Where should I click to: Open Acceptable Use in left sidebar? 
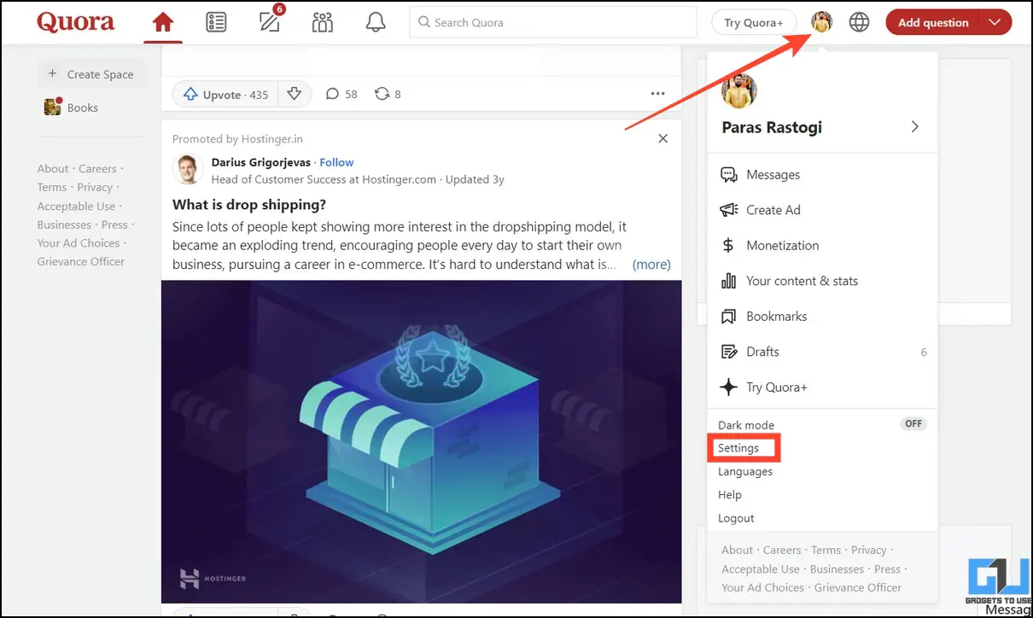point(76,206)
